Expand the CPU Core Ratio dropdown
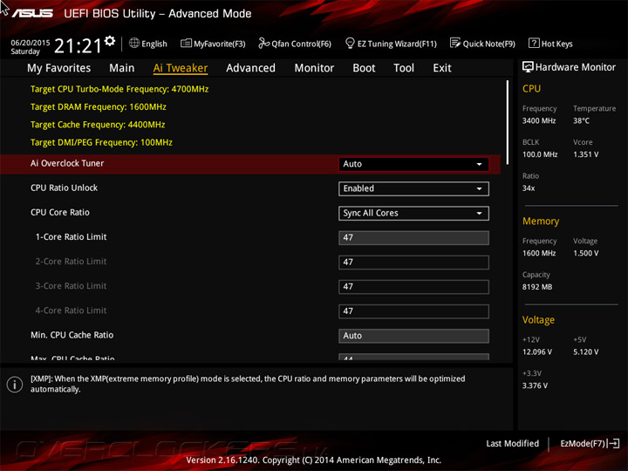Viewport: 628px width, 471px height. click(x=413, y=213)
